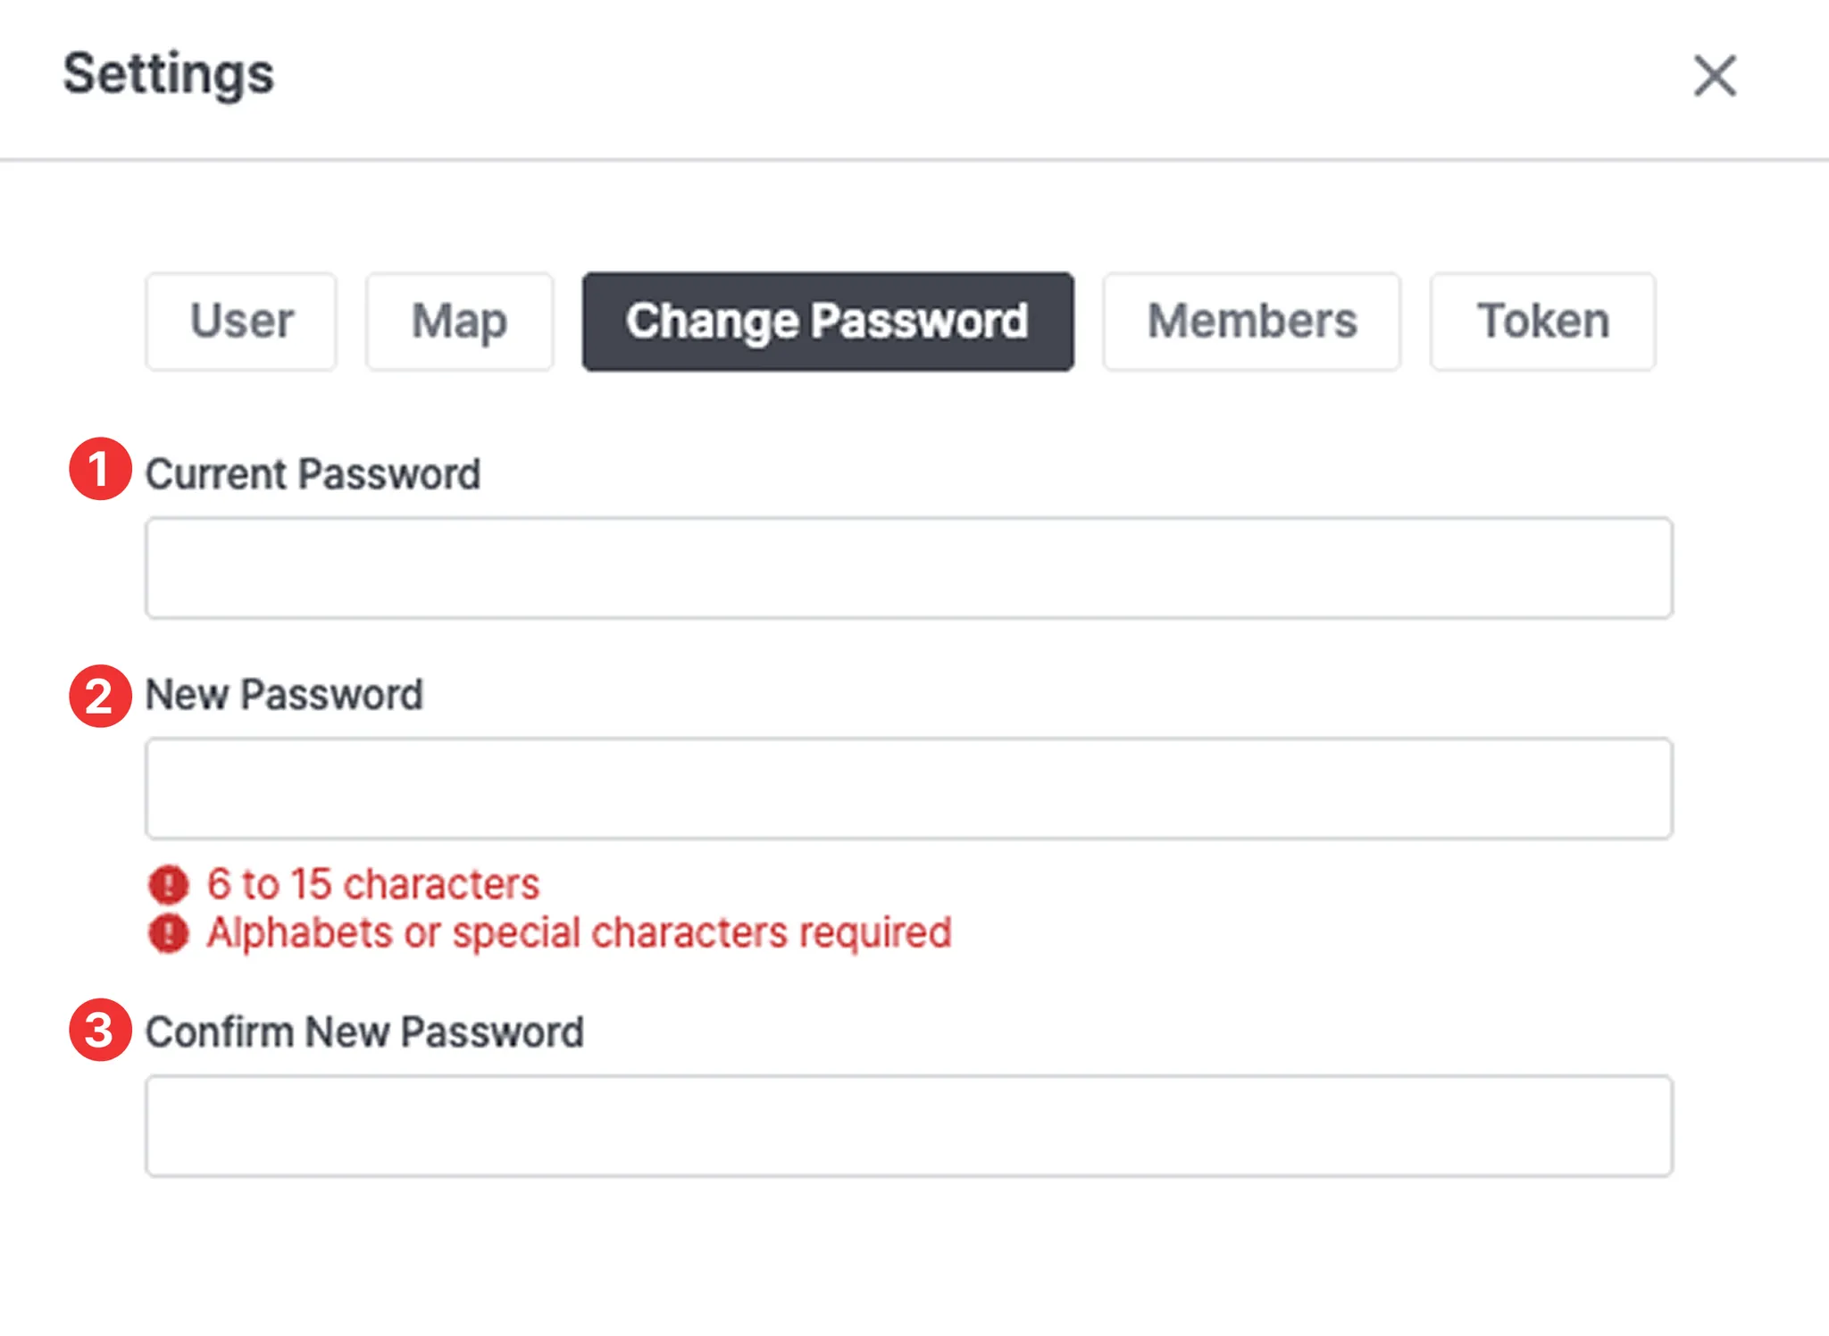The width and height of the screenshot is (1829, 1336).
Task: Click the Confirm New Password label
Action: 364,1032
